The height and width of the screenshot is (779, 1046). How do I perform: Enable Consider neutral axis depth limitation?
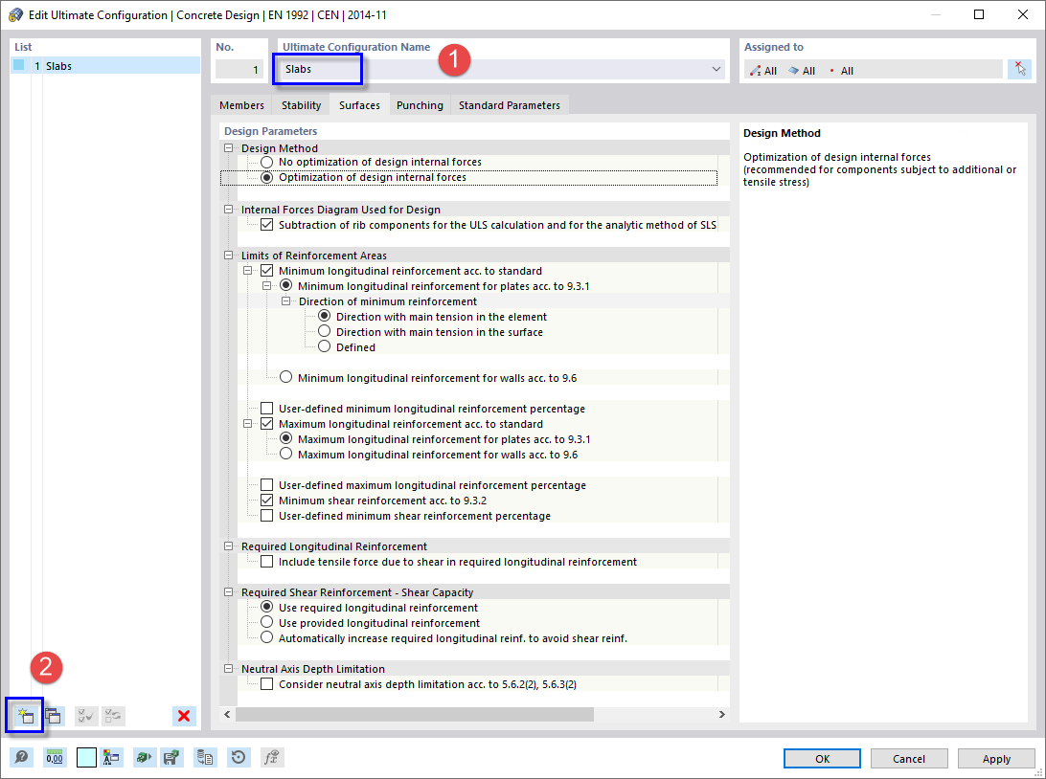266,683
